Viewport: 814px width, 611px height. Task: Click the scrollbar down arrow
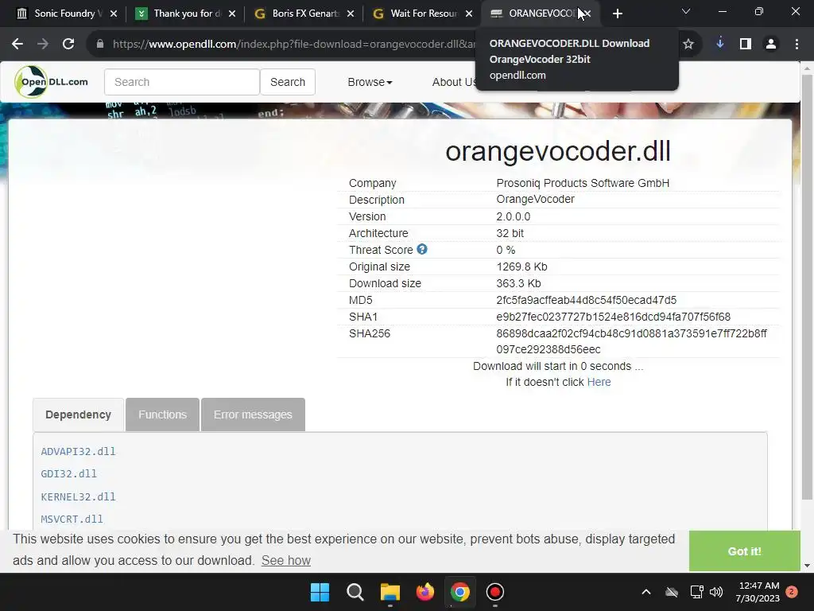click(x=807, y=566)
